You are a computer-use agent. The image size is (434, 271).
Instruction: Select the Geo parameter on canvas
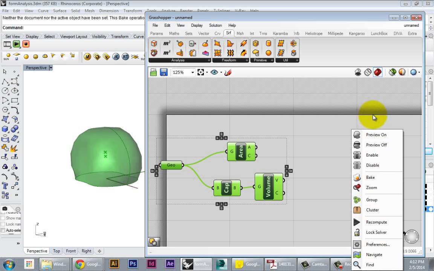pos(171,165)
